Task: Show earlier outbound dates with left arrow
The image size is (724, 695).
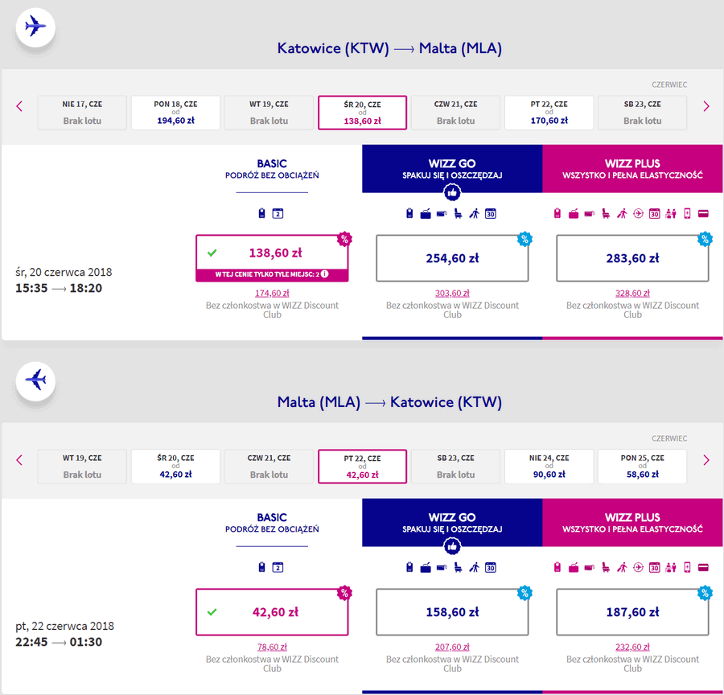Action: click(x=19, y=106)
